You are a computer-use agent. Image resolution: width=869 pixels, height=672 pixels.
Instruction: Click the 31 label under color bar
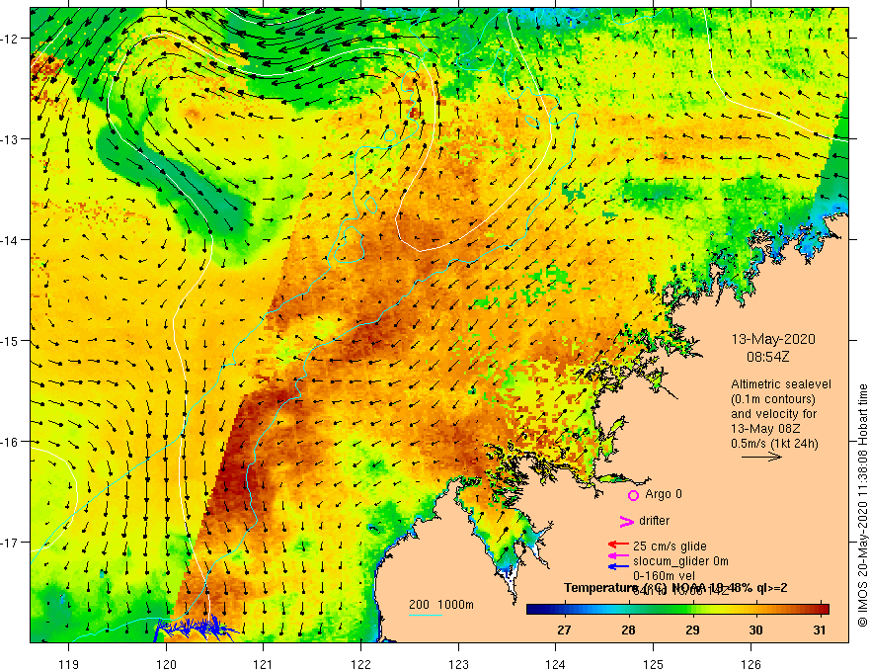pos(820,630)
